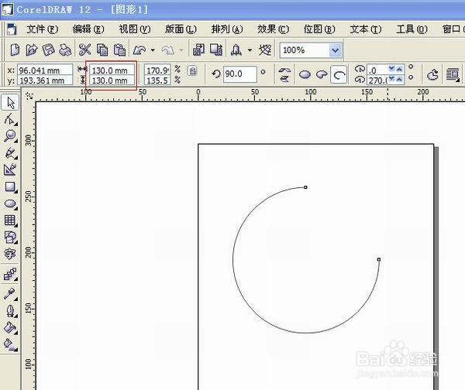The image size is (465, 390).
Task: Save the document
Action: point(48,50)
